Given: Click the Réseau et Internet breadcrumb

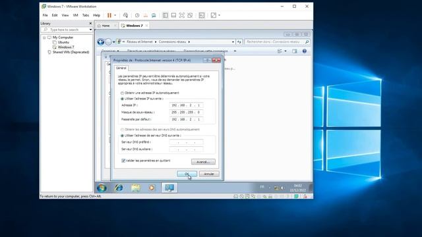Looking at the screenshot, I should click(x=140, y=42).
